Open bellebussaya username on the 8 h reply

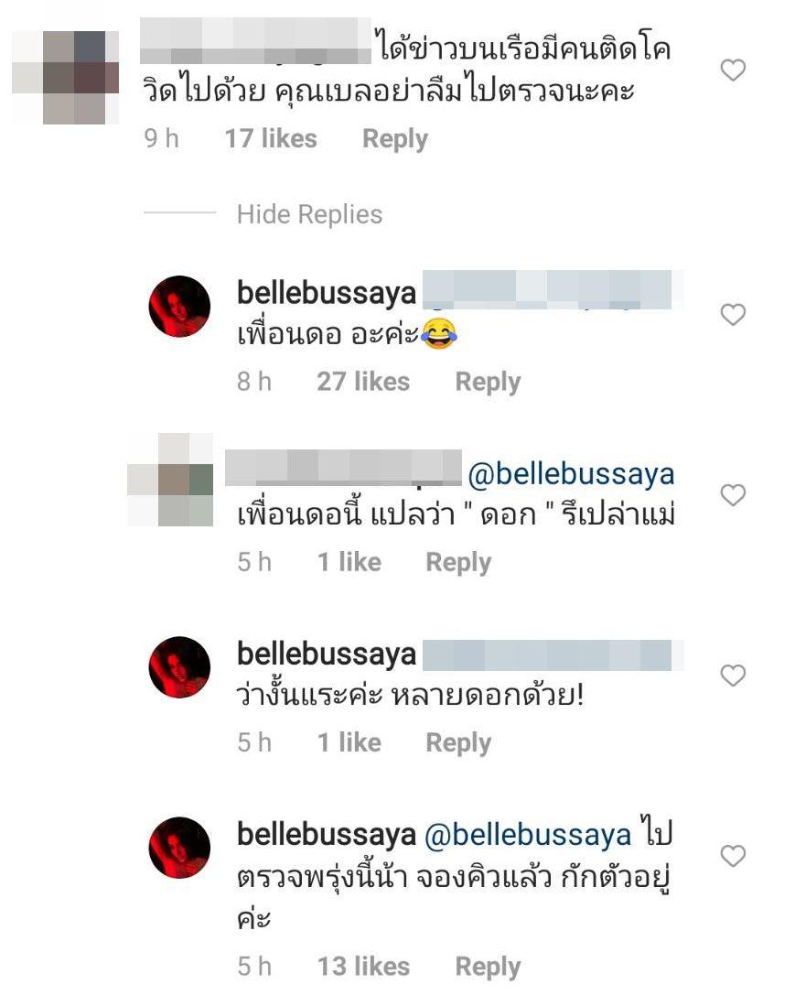tap(327, 293)
